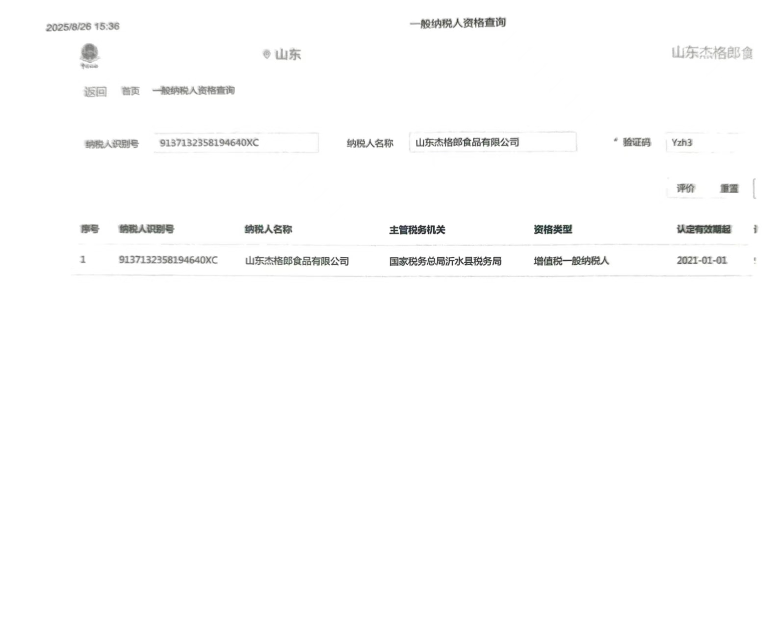Click the 资格类型 column header
The height and width of the screenshot is (627, 783).
[552, 229]
